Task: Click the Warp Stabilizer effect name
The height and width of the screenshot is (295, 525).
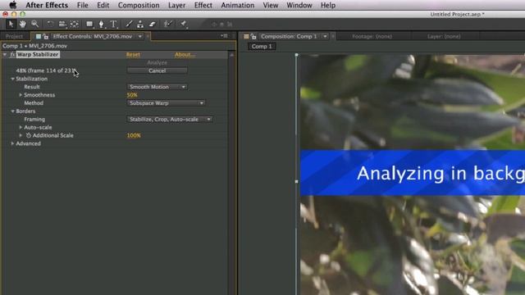Action: (38, 55)
